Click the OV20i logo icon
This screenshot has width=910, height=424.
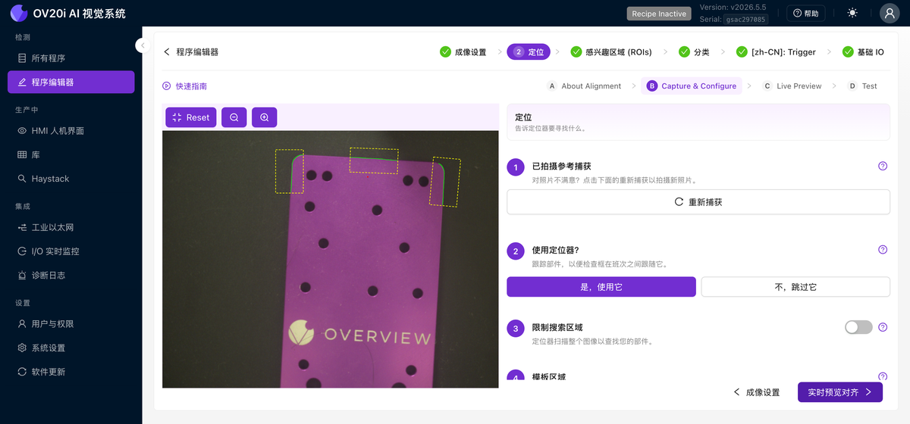pos(18,13)
